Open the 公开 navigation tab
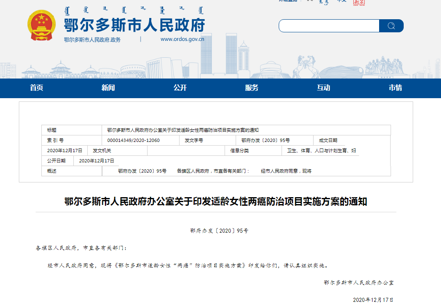The width and height of the screenshot is (441, 308). click(x=180, y=88)
